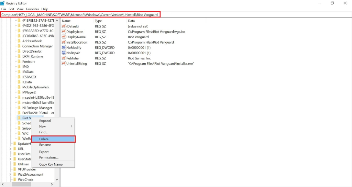Open the New submenu arrow
The width and height of the screenshot is (352, 187).
[71, 126]
